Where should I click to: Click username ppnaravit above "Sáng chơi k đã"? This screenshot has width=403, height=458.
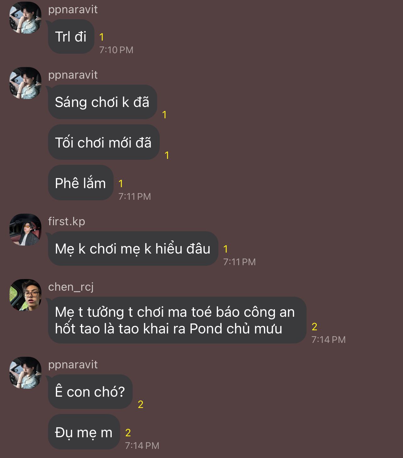tap(73, 75)
